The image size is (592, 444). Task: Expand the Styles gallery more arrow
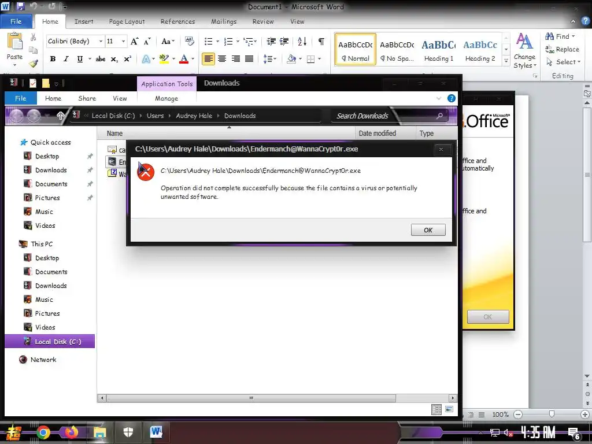tap(506, 61)
